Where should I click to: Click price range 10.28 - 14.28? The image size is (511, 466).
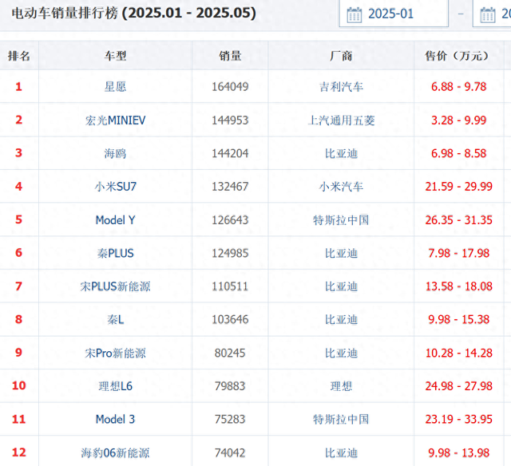pos(459,353)
